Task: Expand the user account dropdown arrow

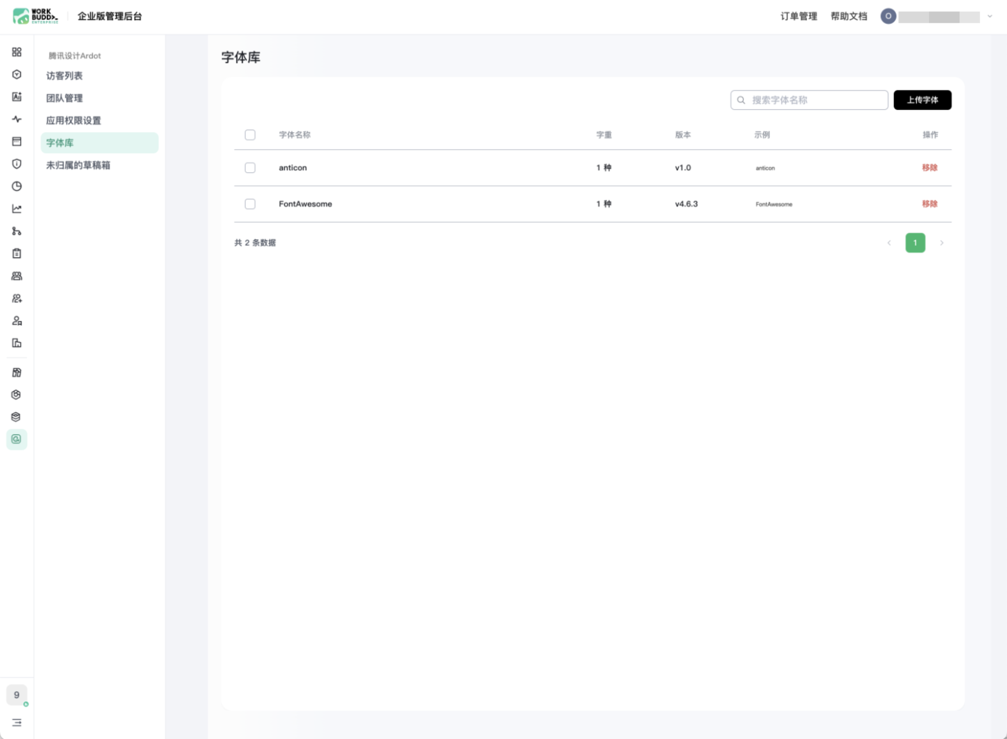Action: (x=990, y=16)
